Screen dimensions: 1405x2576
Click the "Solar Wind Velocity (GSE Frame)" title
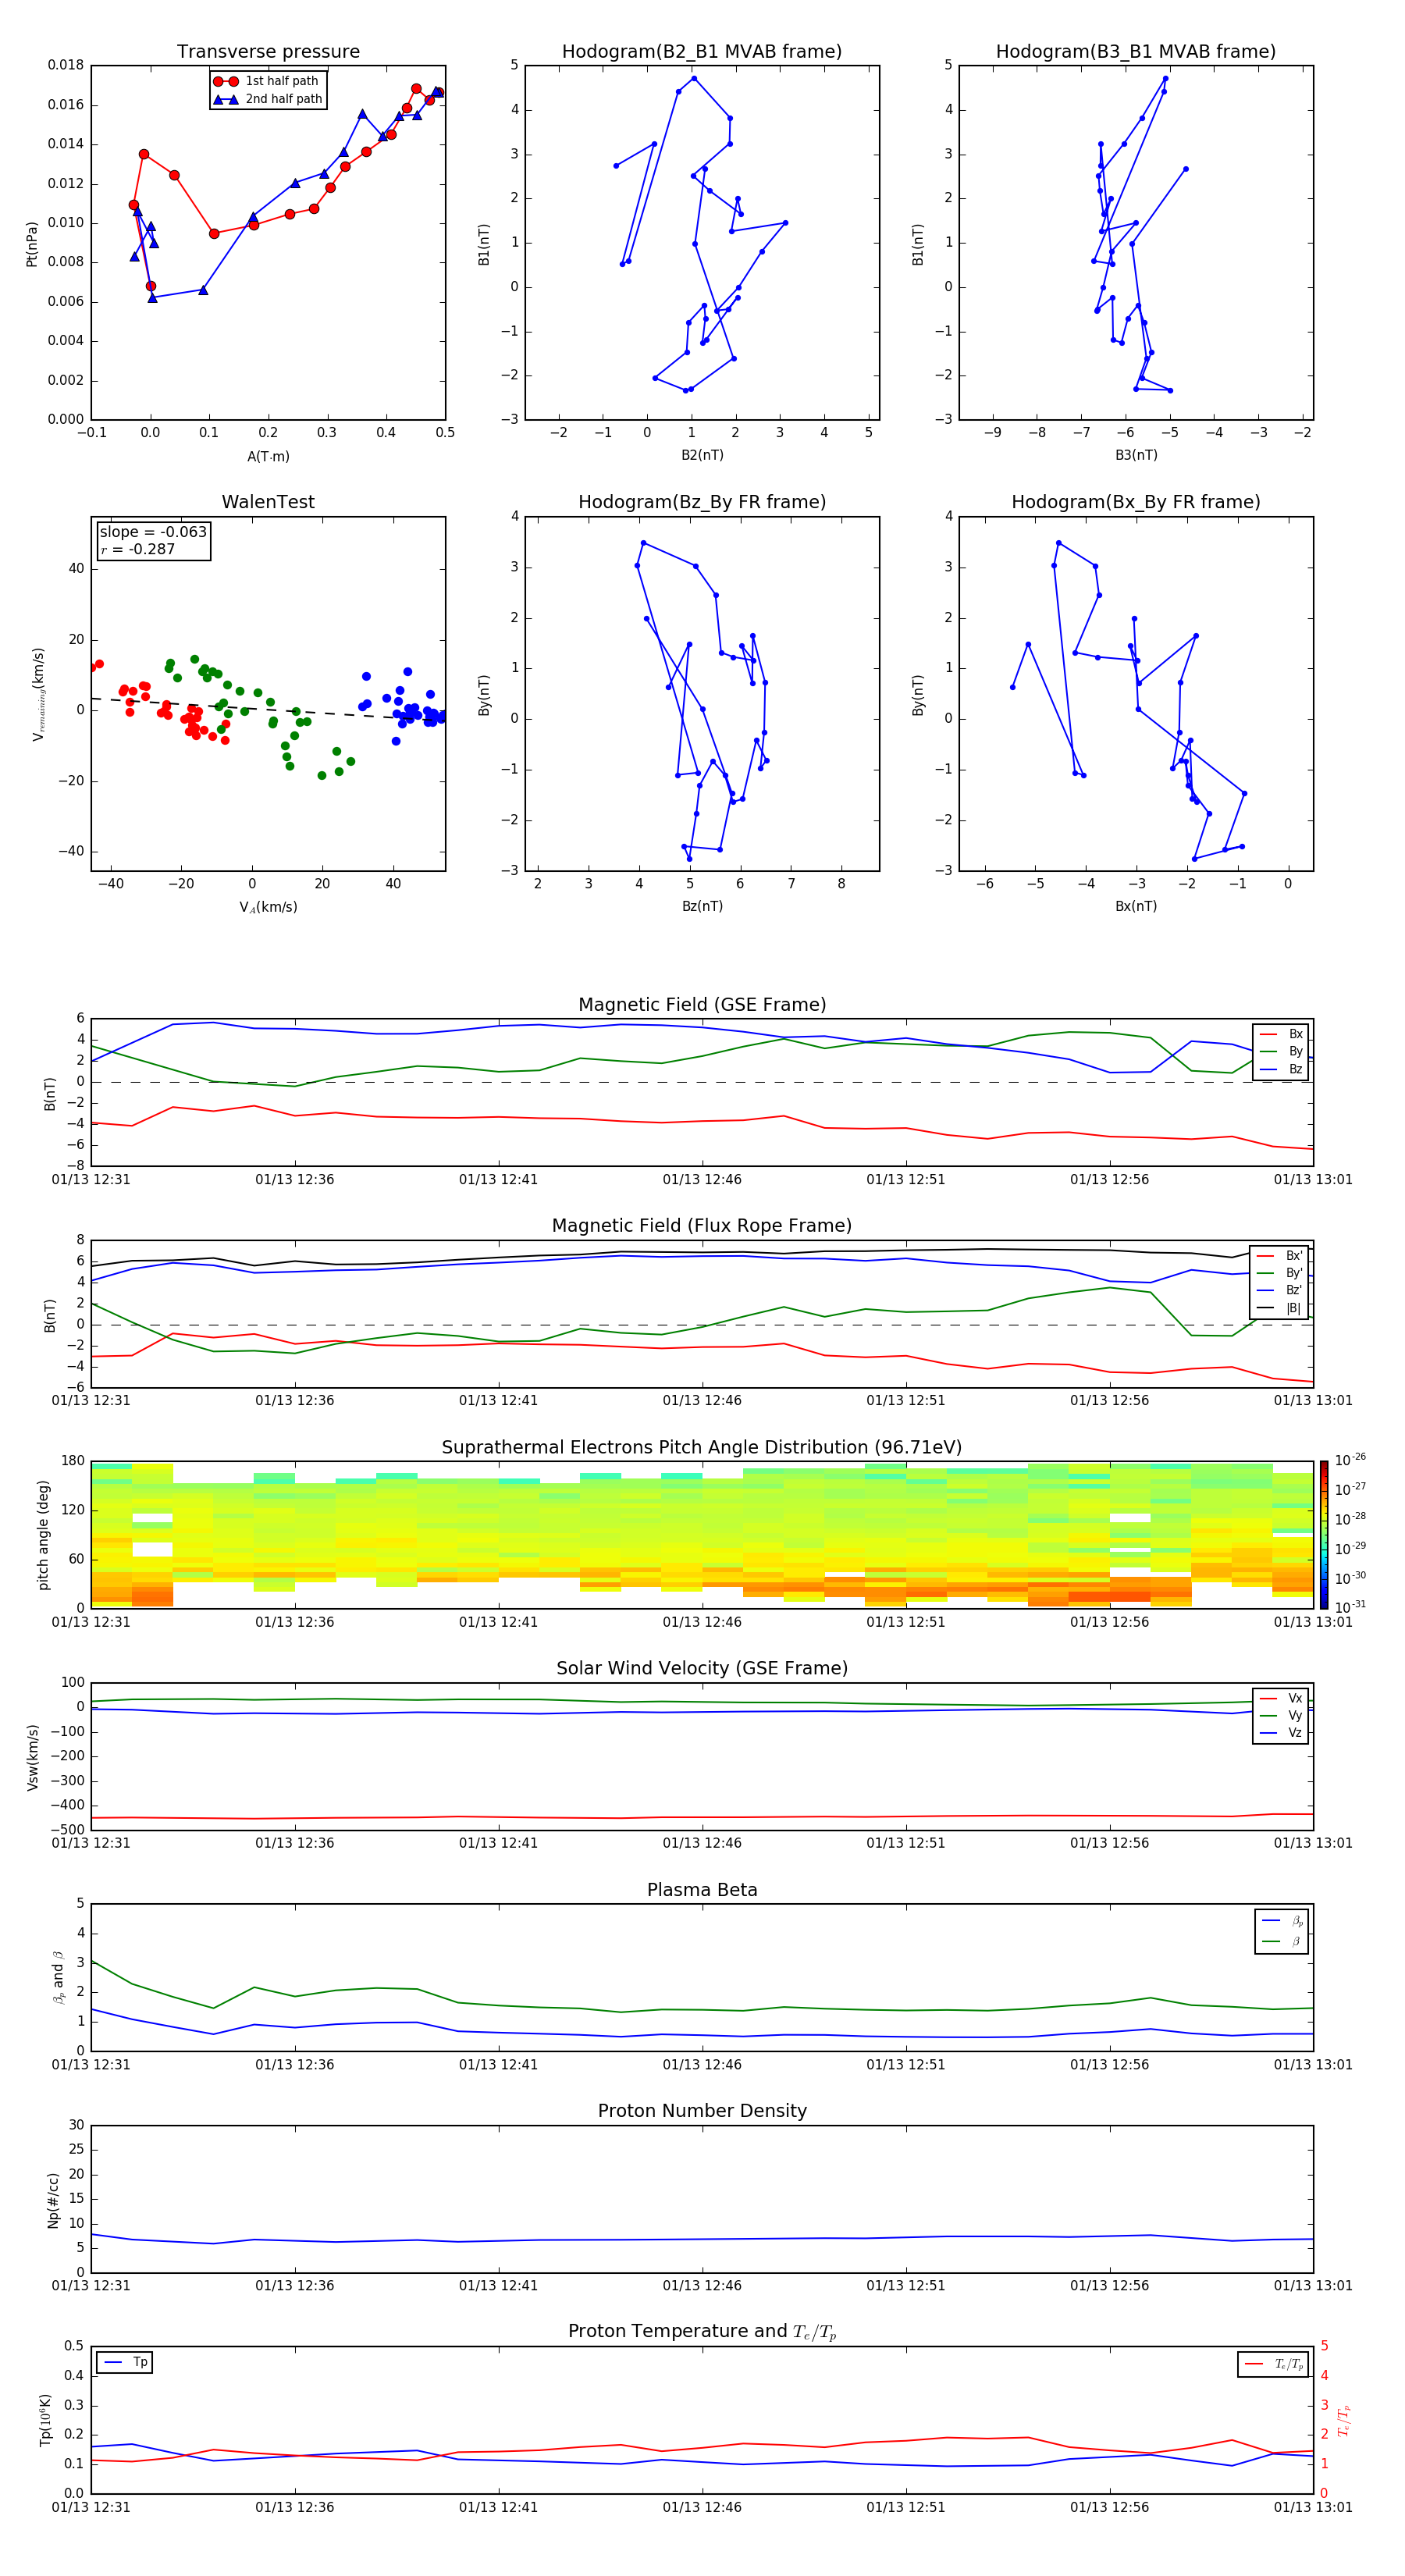point(702,1669)
